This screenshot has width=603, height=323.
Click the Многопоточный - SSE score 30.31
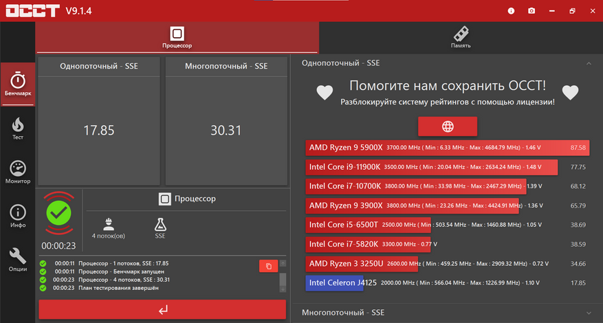point(226,131)
